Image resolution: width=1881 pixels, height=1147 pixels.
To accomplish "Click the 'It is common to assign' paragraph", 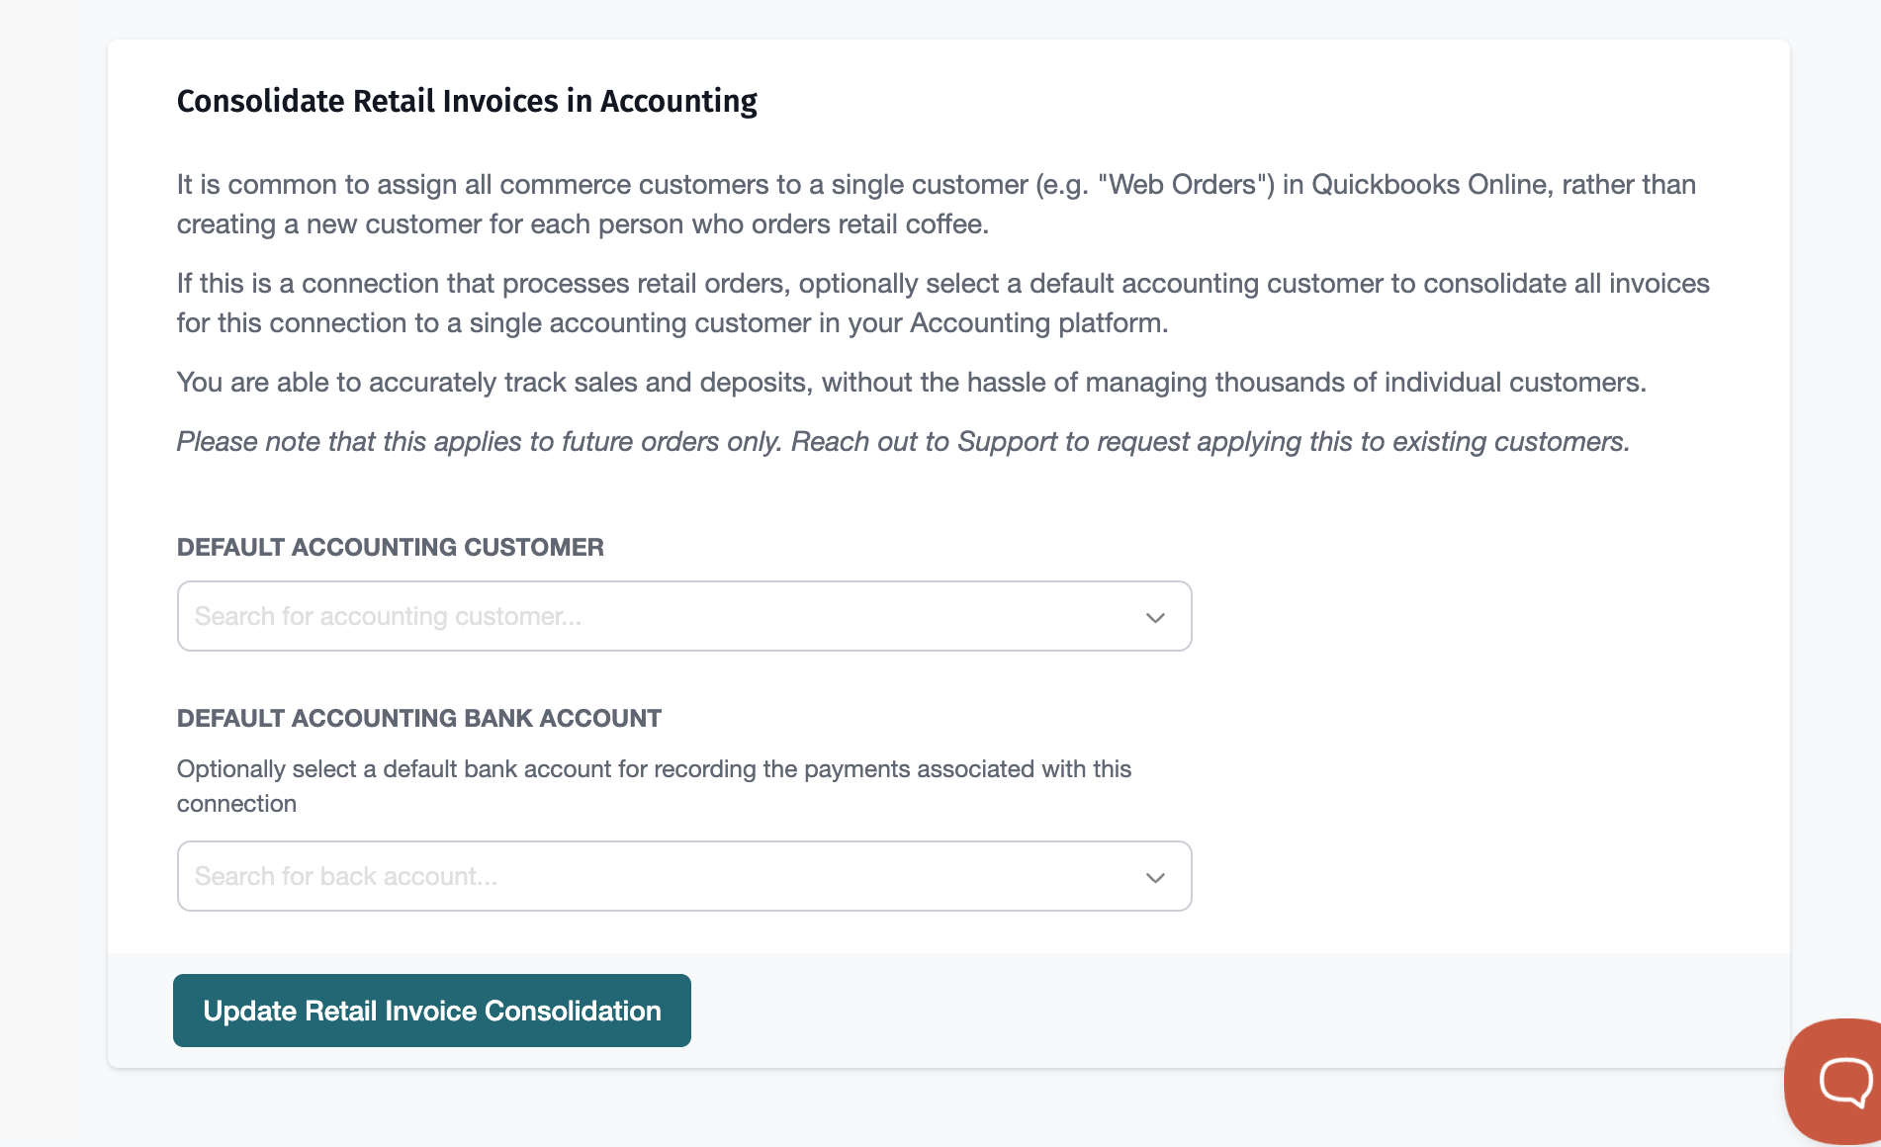I will click(593, 185).
